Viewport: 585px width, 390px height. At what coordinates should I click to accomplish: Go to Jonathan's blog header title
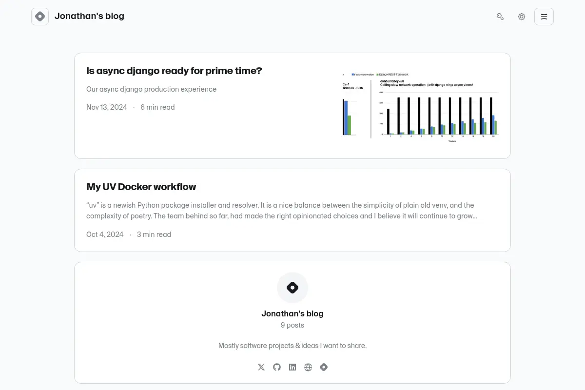tap(89, 16)
